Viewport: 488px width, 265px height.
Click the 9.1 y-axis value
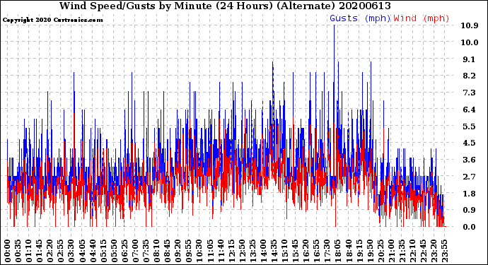[469, 59]
